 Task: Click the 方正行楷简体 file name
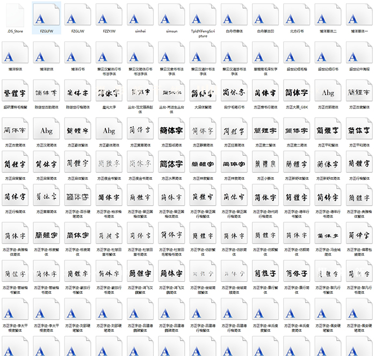[15, 212]
